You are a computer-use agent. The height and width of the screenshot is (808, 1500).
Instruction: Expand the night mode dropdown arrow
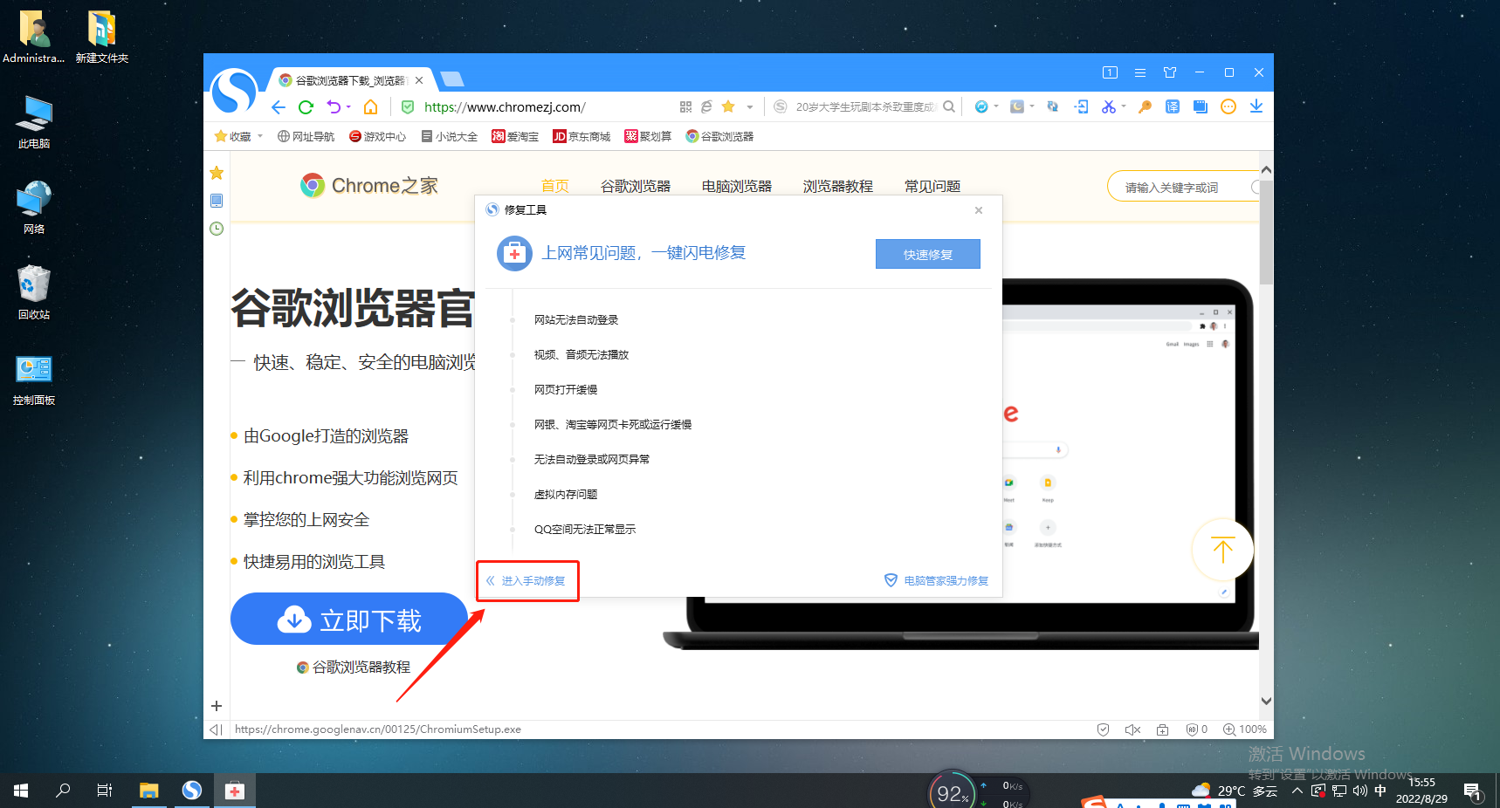pyautogui.click(x=1032, y=106)
